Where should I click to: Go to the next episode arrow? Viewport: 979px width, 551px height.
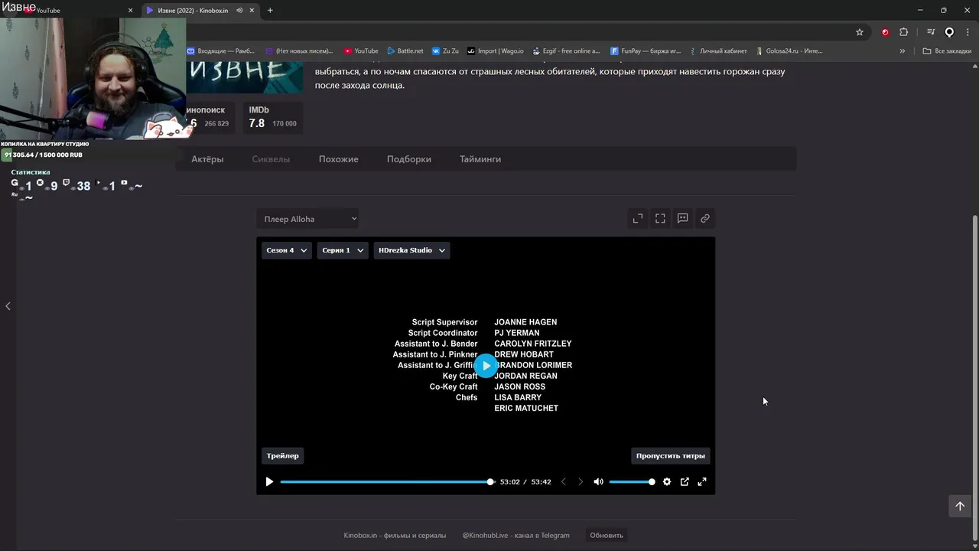pyautogui.click(x=581, y=482)
